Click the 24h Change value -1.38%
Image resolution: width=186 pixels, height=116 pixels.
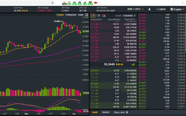tap(49, 11)
